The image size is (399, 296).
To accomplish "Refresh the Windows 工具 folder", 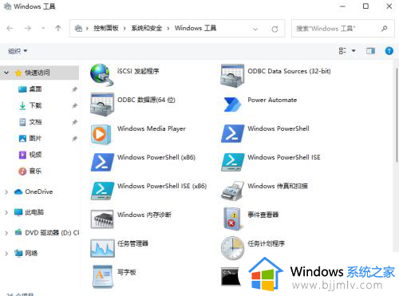I will (275, 29).
